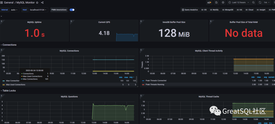The height and width of the screenshot is (124, 275).
Task: Sort Client Thread Activity legend by avg
Action: tap(265, 77)
